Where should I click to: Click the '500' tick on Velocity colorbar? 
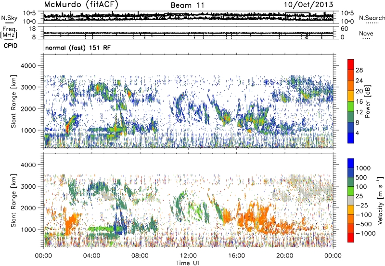(x=362, y=177)
